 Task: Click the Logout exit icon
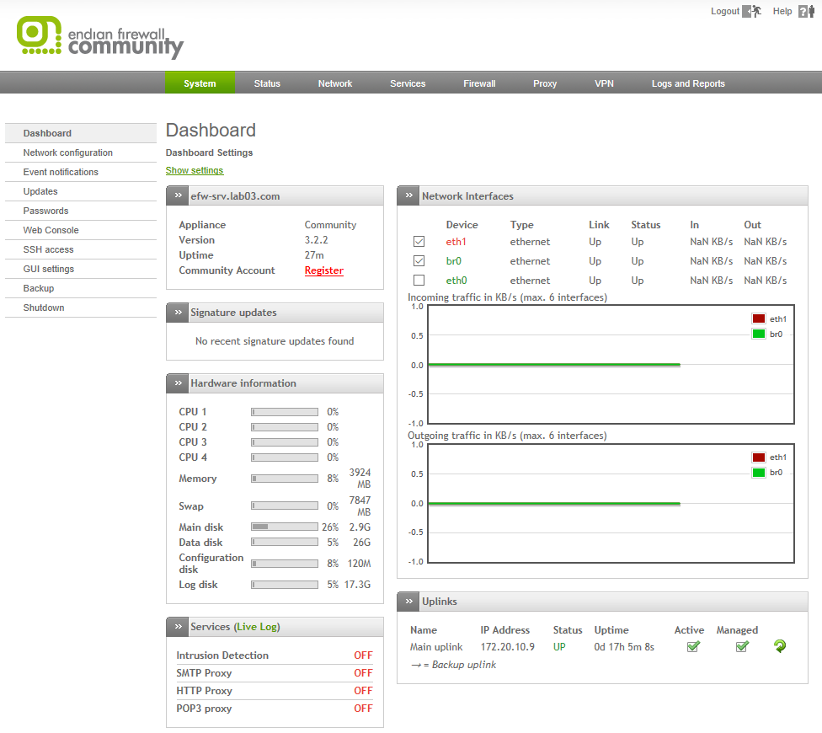point(752,11)
